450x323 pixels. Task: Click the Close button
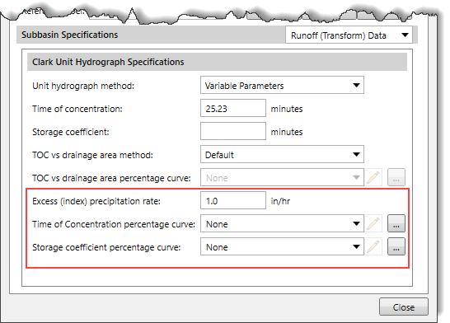pyautogui.click(x=404, y=307)
